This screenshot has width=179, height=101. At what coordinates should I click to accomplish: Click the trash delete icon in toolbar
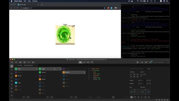click(x=33, y=62)
